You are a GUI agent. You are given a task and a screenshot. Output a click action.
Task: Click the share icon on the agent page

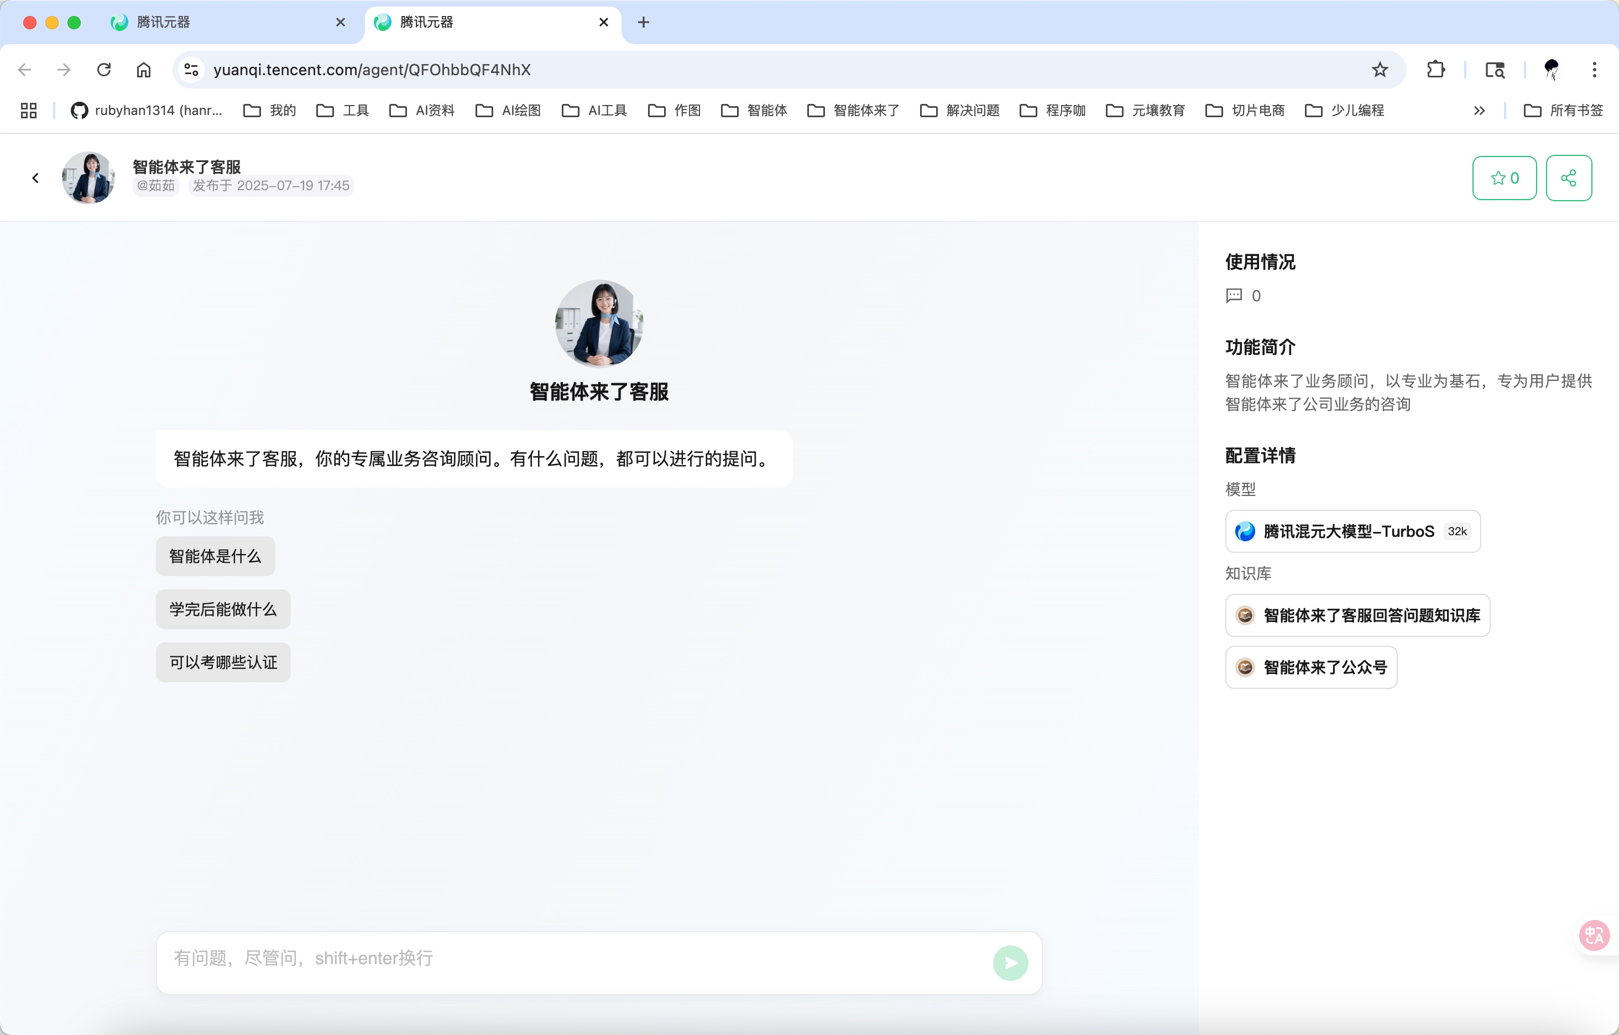click(x=1569, y=177)
